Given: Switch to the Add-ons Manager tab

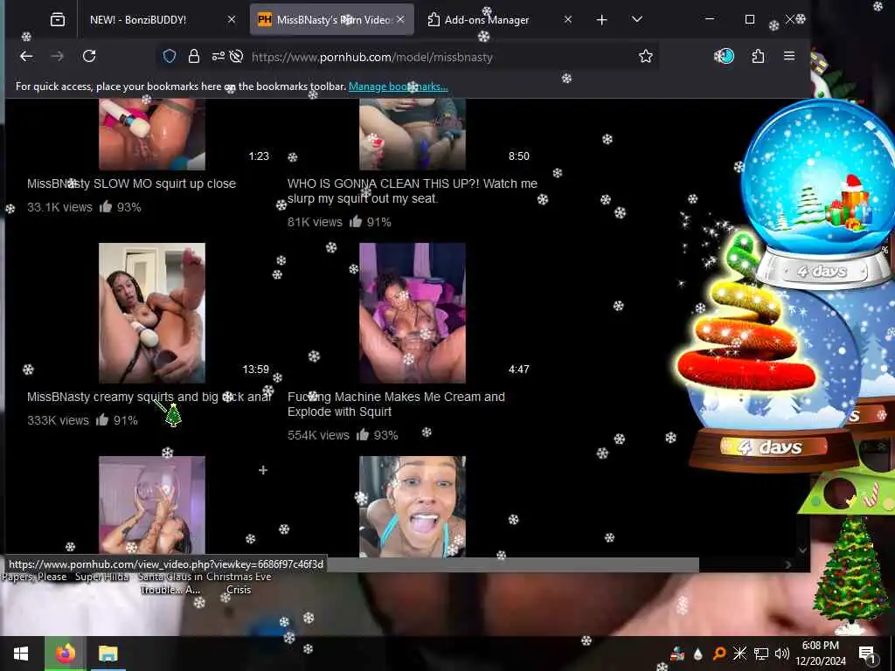Looking at the screenshot, I should [486, 20].
